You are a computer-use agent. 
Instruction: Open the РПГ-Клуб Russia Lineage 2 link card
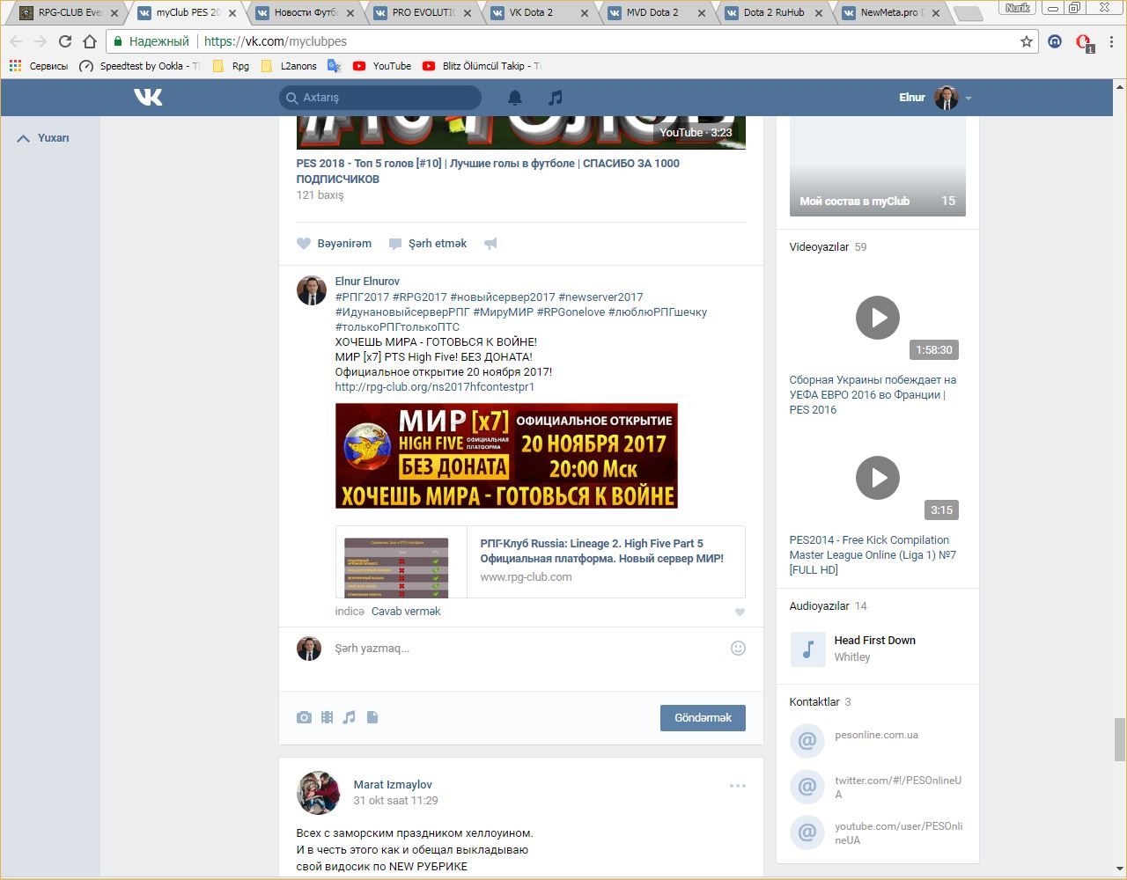click(540, 561)
